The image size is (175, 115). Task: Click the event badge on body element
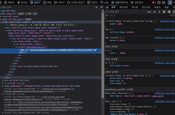coord(28,19)
